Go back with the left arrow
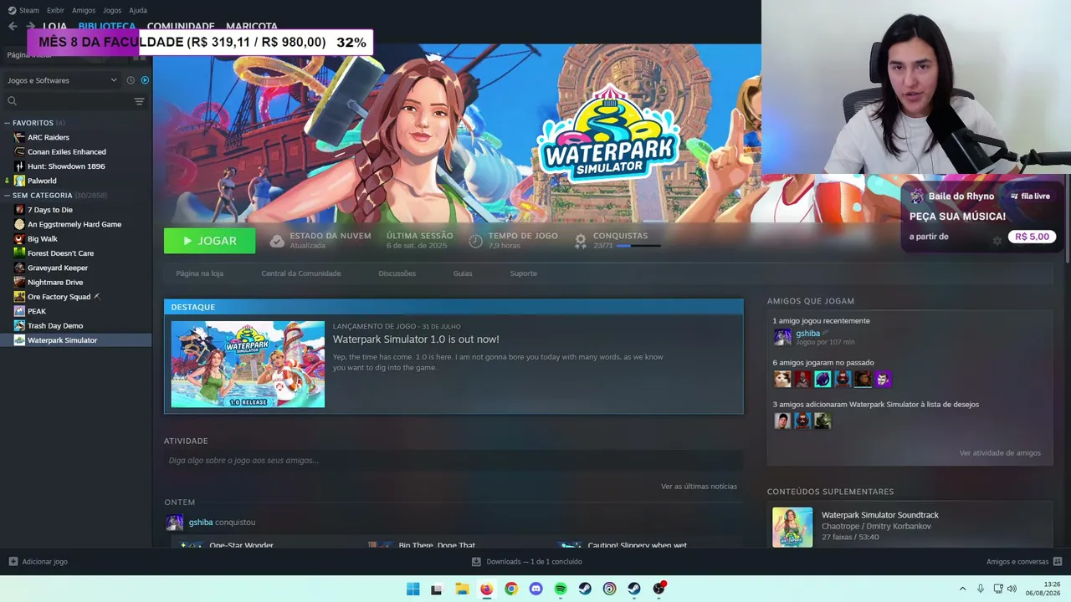The image size is (1071, 602). pos(13,26)
